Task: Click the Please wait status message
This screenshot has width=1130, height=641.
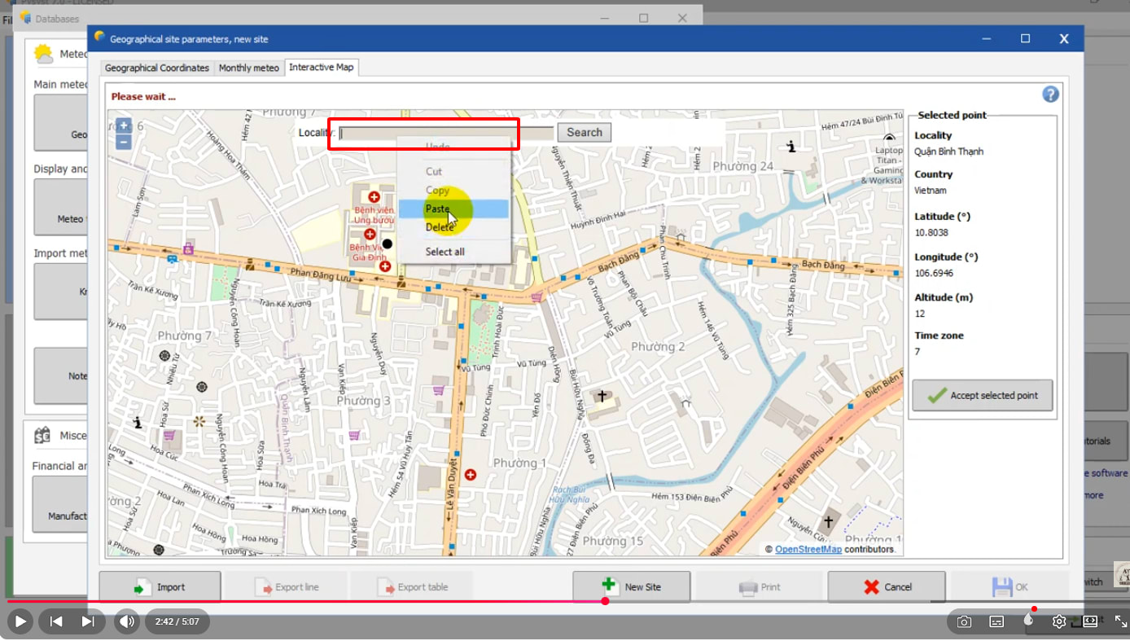Action: tap(143, 96)
